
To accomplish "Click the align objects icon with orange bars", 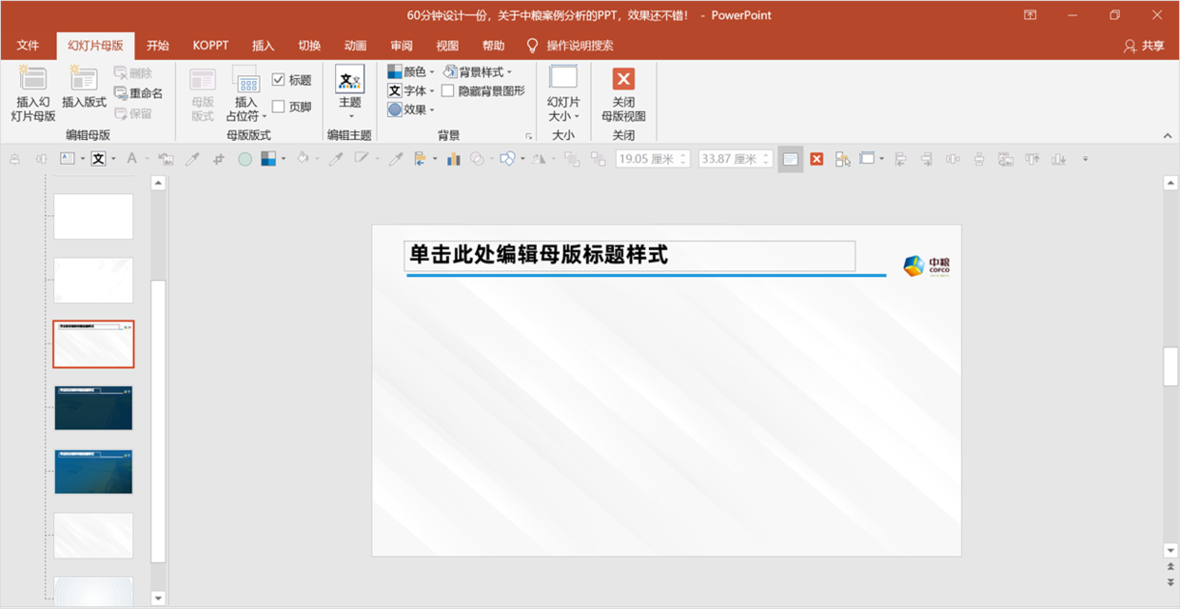I will pos(420,159).
